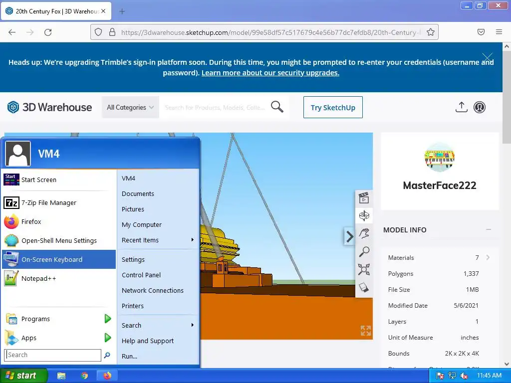Go to next model image arrow

click(x=349, y=236)
